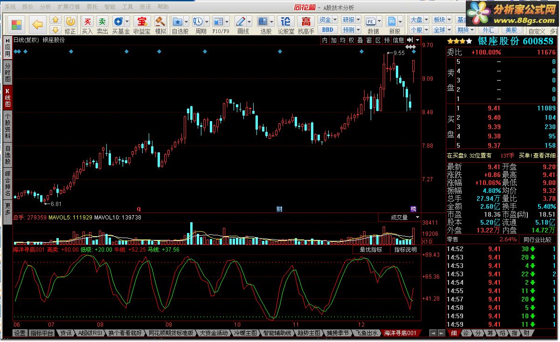This screenshot has width=560, height=342.
Task: Open the 预测 dropdown
Action: point(351,30)
